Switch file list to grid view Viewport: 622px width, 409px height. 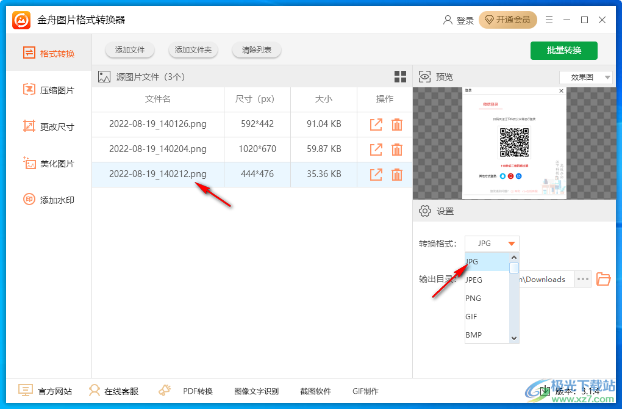(x=400, y=76)
